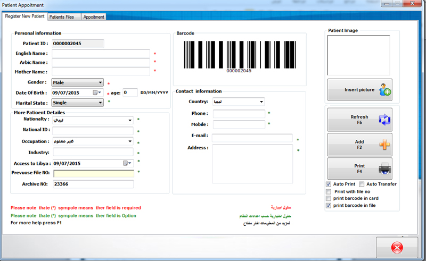Switch to the Patients Files tab

point(63,17)
